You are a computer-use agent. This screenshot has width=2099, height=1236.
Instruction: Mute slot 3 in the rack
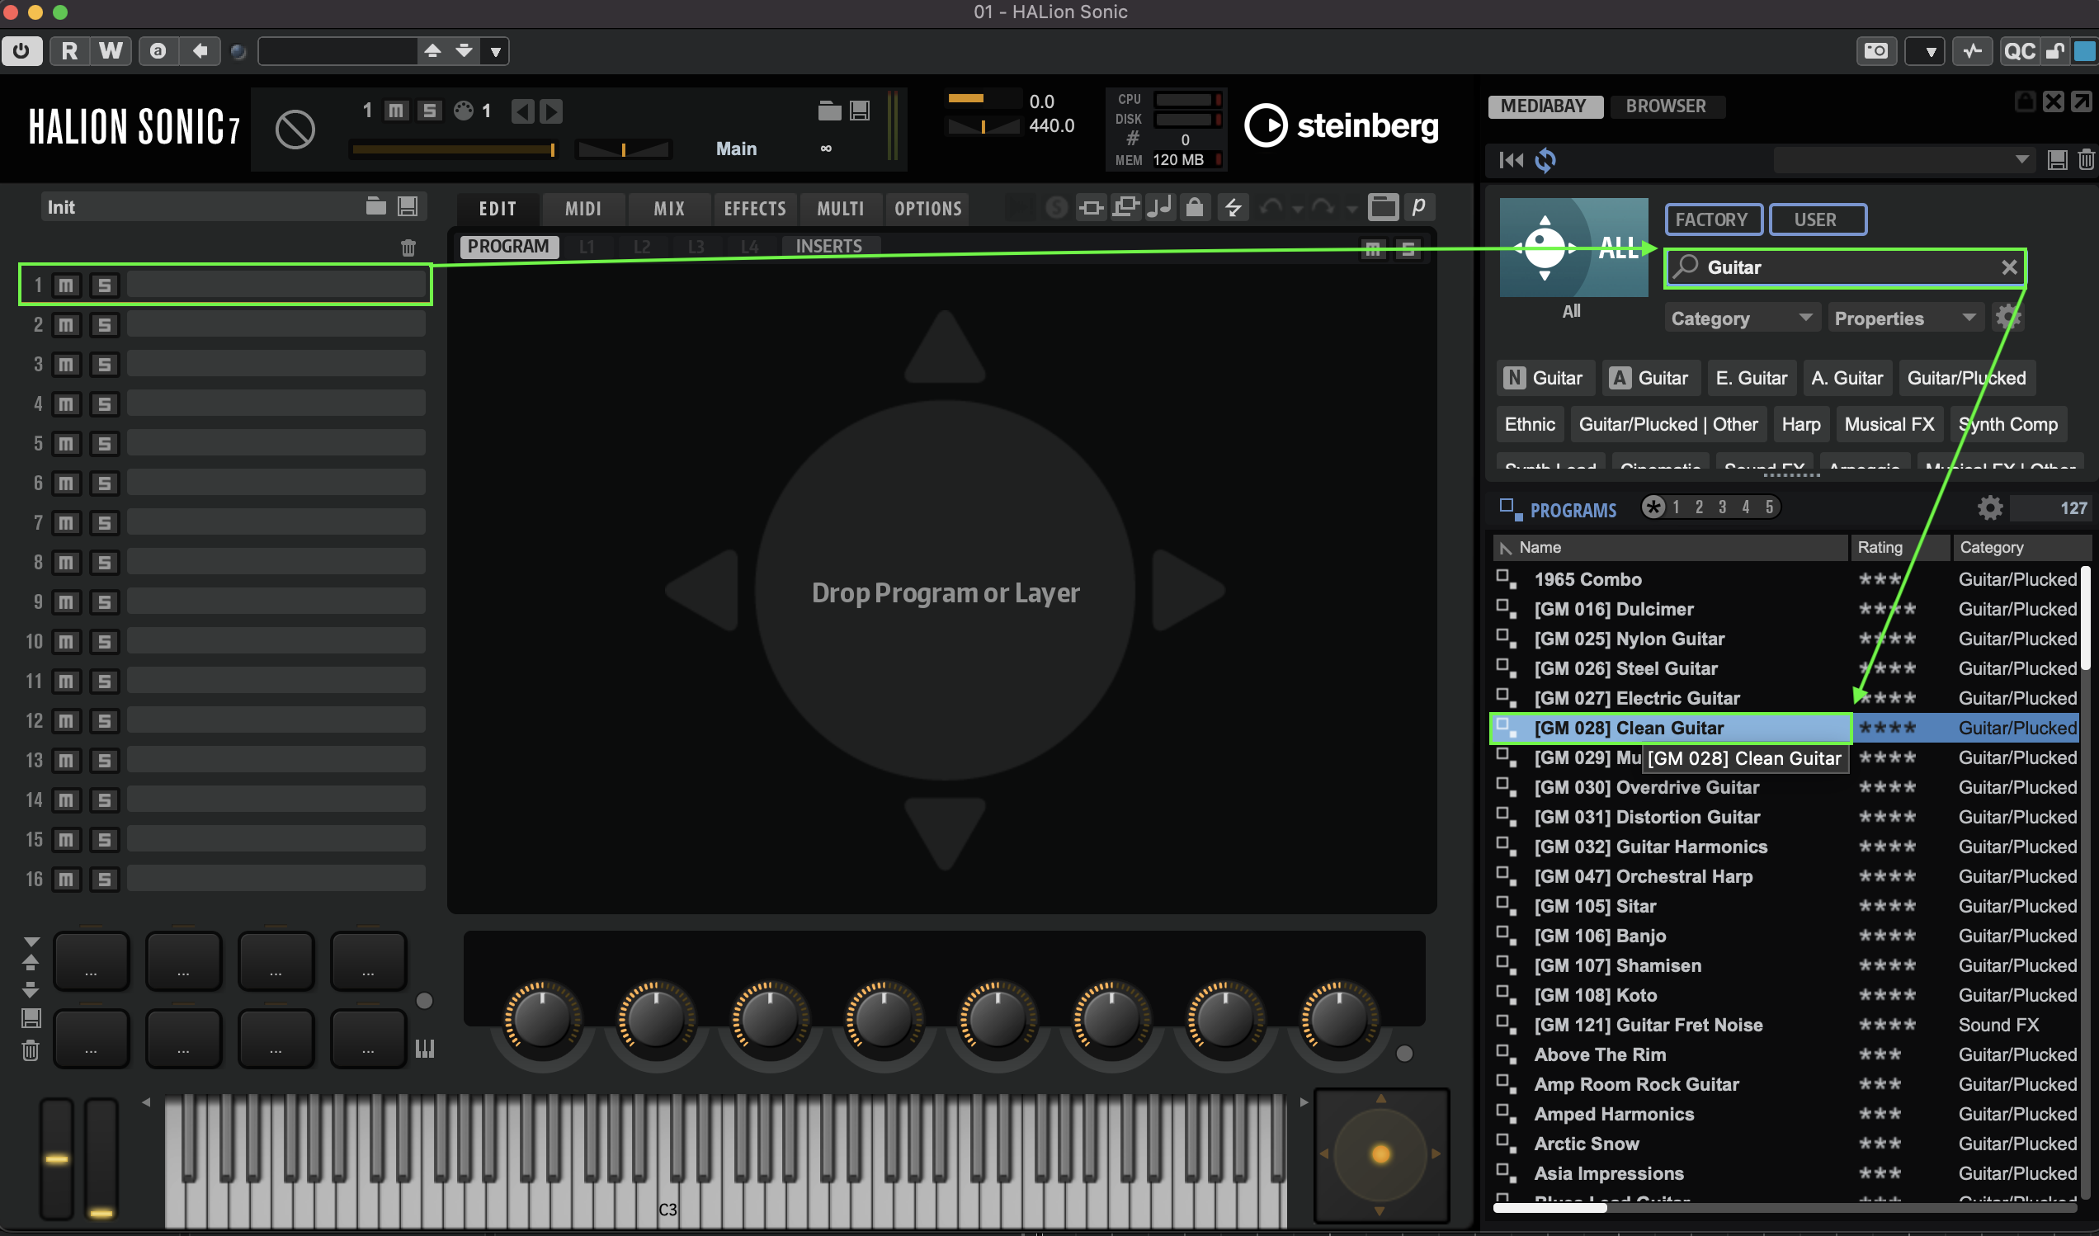coord(66,364)
